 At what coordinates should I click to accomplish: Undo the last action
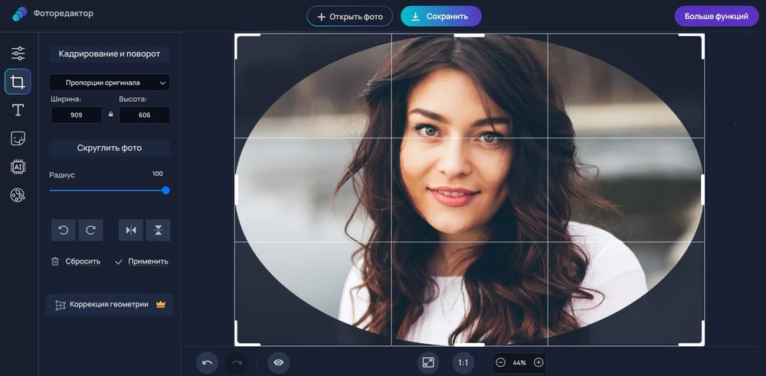[x=207, y=363]
